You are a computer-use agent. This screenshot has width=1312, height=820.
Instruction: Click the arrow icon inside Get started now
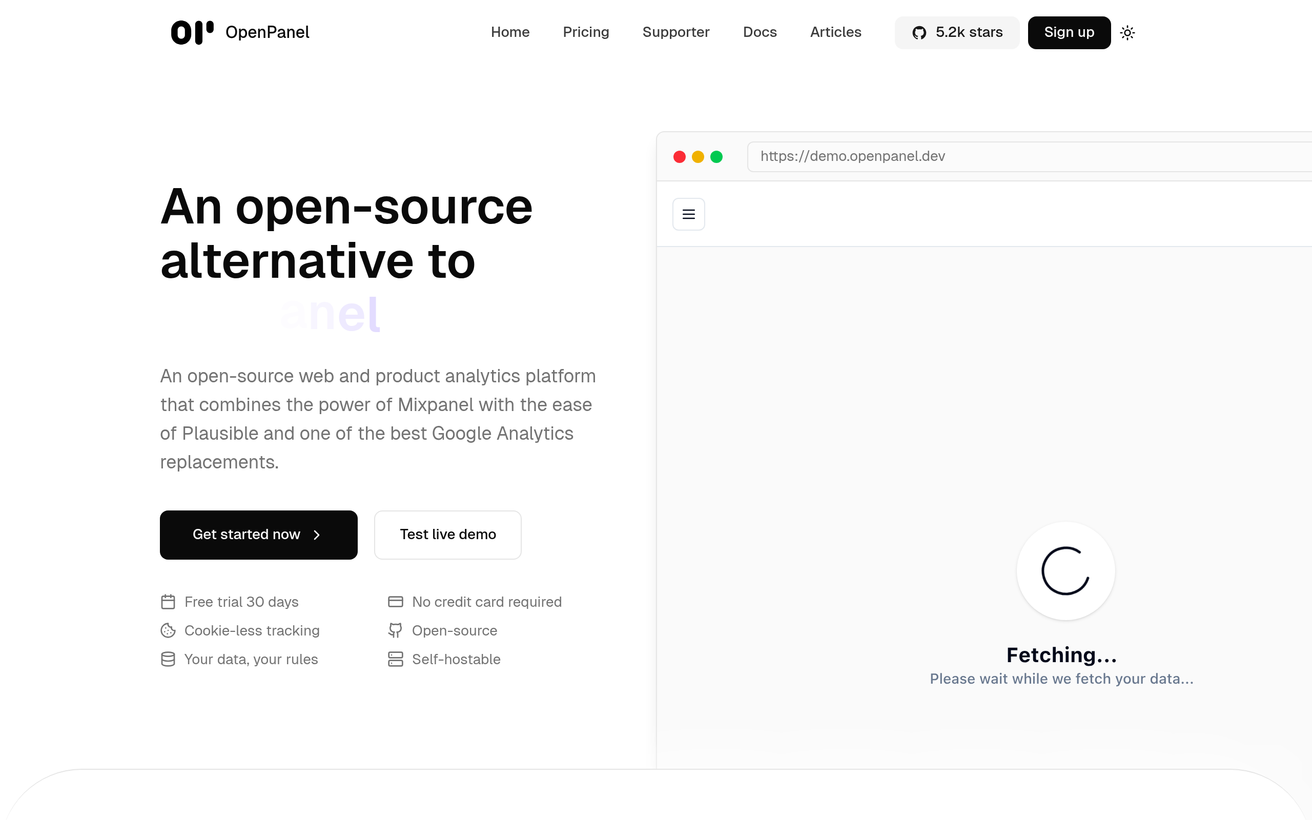tap(317, 535)
